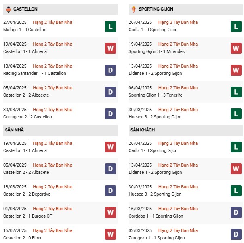Click the W badge for Castellon 2-0 Eibar

tap(110, 234)
